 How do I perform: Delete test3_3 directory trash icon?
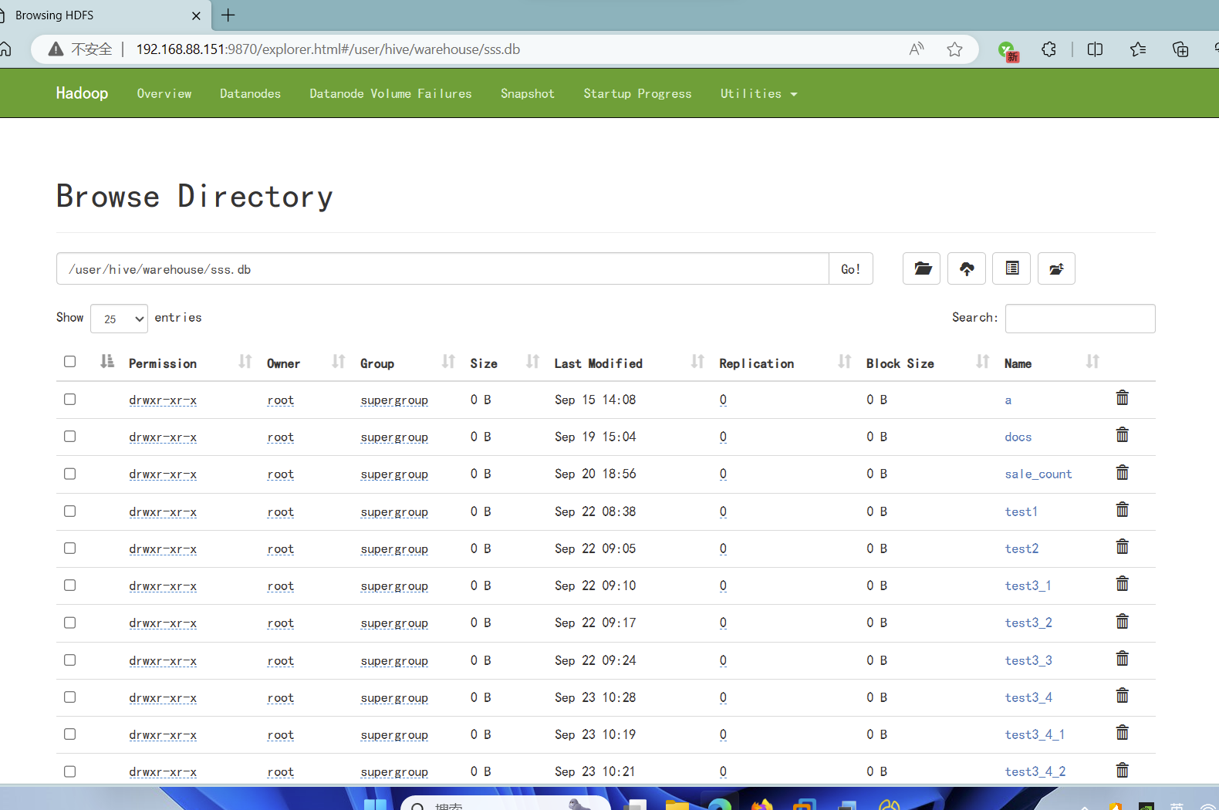point(1123,659)
